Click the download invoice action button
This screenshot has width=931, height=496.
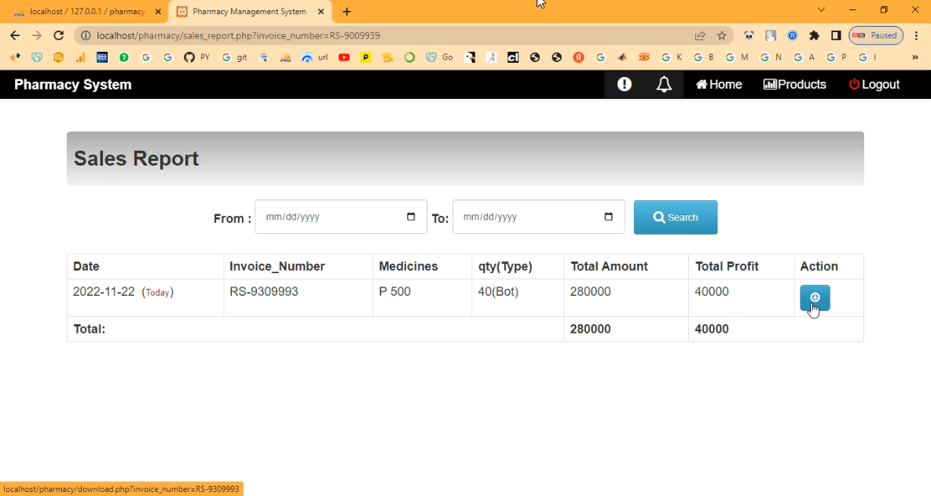(815, 298)
